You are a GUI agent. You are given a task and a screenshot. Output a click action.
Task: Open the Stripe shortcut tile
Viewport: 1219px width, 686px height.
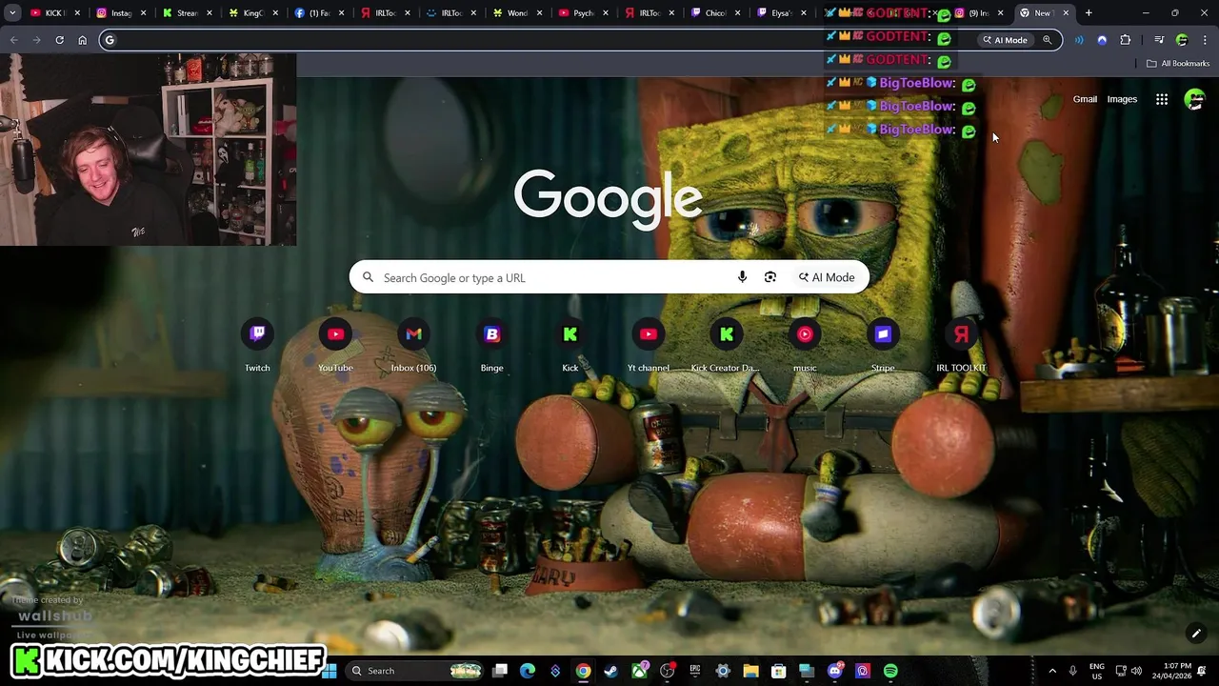point(883,346)
